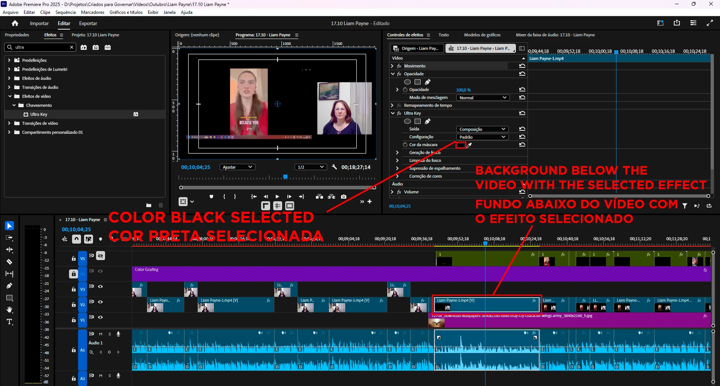Add a marker in program monitor
The width and height of the screenshot is (720, 386).
tap(211, 196)
